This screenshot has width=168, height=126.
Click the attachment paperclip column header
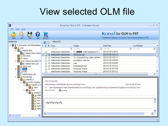coord(49,46)
